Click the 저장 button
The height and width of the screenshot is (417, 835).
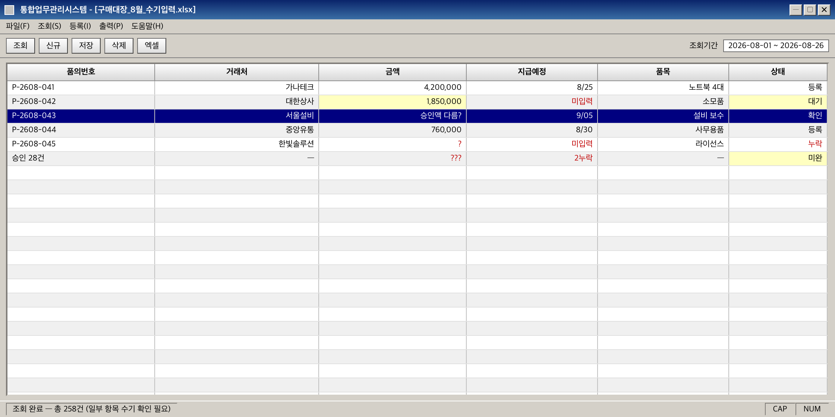86,45
